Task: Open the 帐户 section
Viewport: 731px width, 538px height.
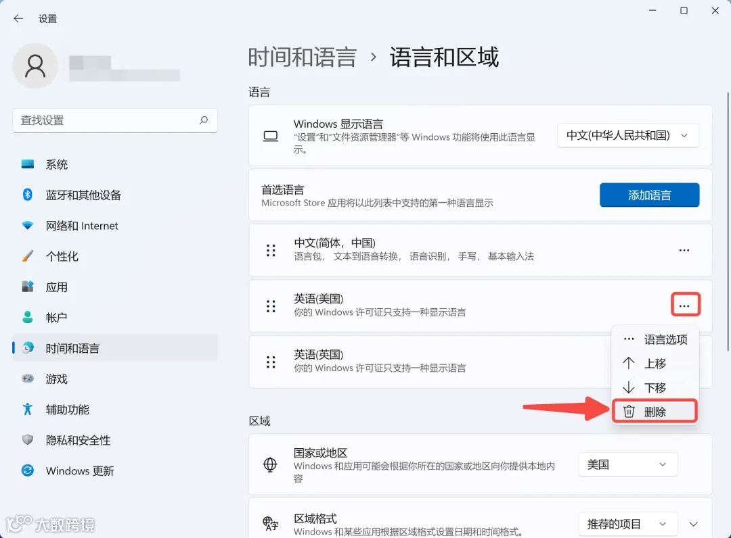Action: tap(115, 318)
